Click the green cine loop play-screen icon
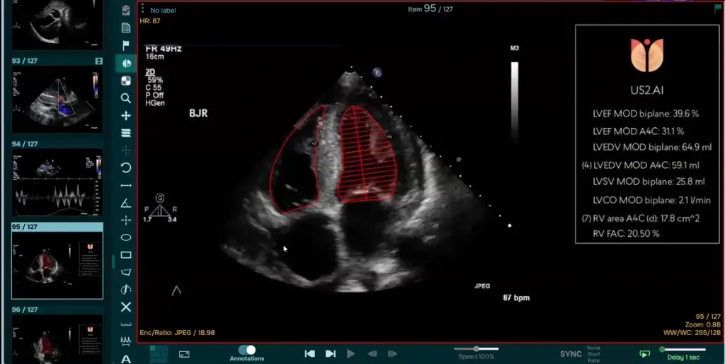Screen dimensions: 725x364 [644, 354]
